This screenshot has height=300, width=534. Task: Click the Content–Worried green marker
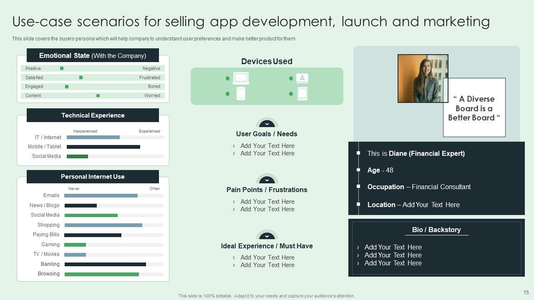click(x=98, y=95)
